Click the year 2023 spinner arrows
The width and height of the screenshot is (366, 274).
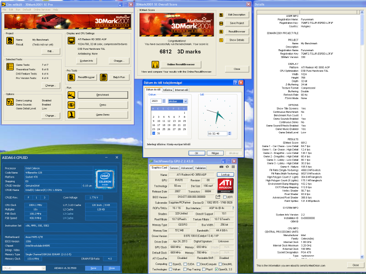point(164,101)
